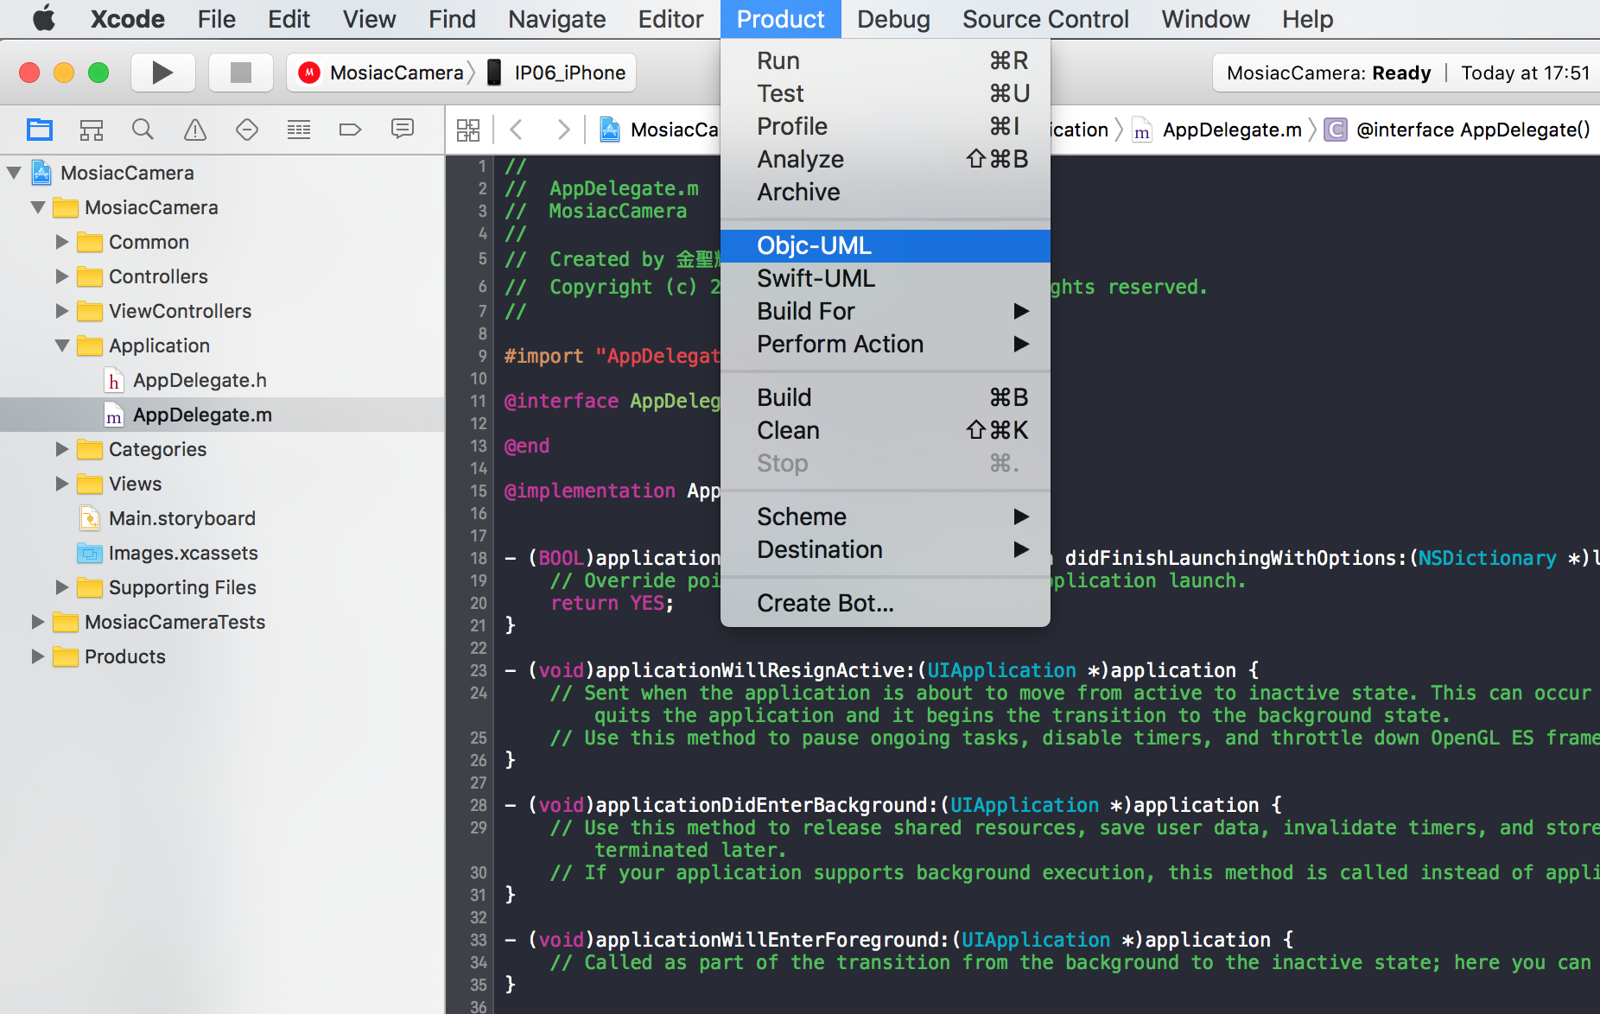
Task: Click the 'return YES;' code line
Action: pos(613,603)
